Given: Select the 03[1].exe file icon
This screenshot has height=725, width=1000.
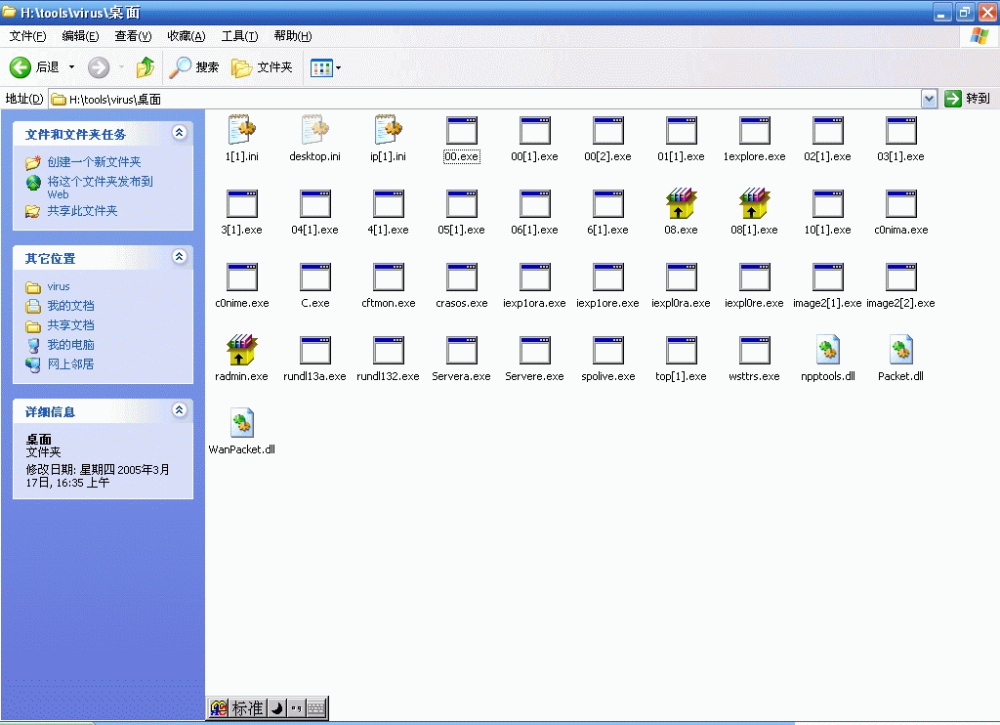Looking at the screenshot, I should point(901,130).
